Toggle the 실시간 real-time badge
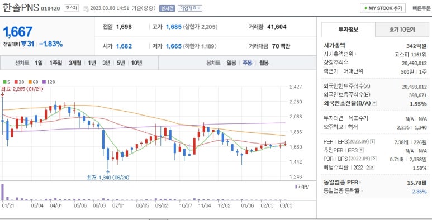 click(x=167, y=8)
